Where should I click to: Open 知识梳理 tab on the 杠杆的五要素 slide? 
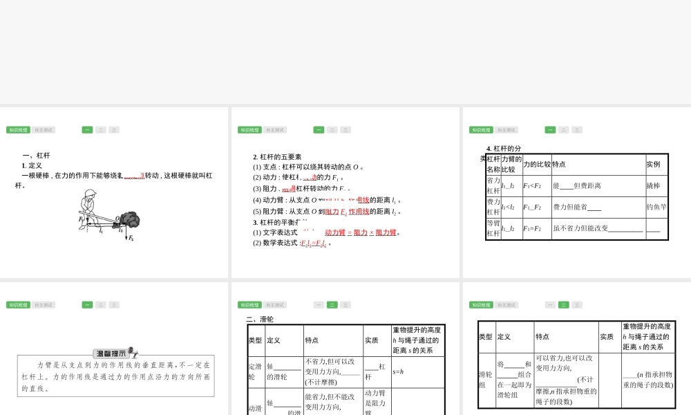click(x=250, y=130)
